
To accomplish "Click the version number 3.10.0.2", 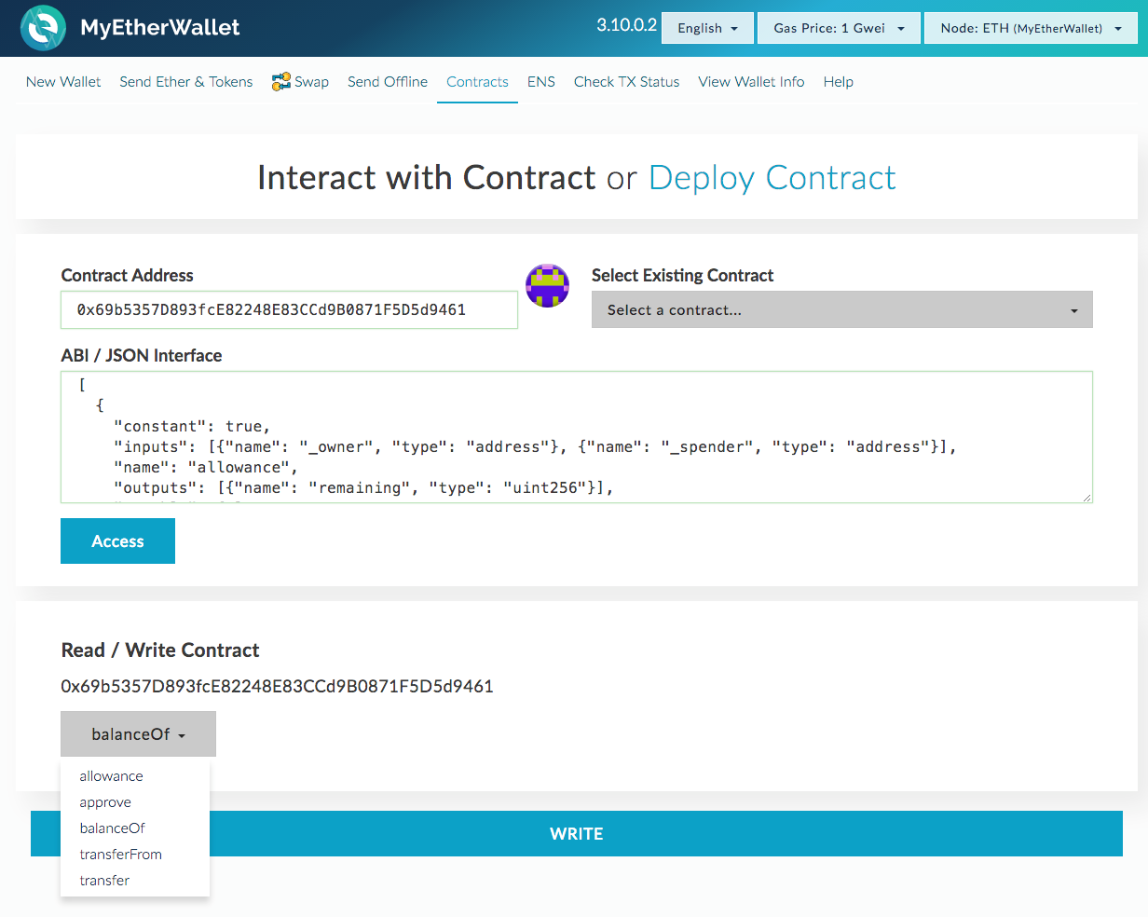I will coord(626,25).
